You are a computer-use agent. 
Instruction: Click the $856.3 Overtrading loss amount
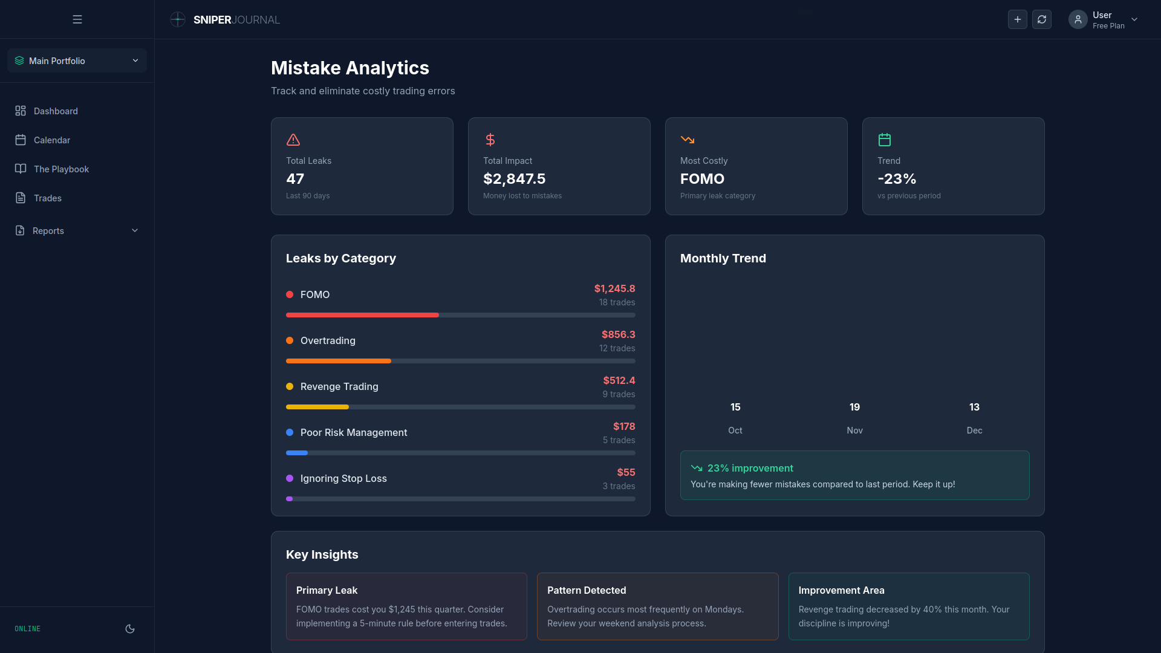[x=618, y=334]
